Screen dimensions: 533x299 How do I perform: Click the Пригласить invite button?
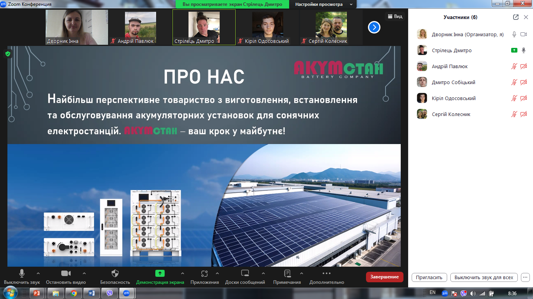tap(429, 278)
